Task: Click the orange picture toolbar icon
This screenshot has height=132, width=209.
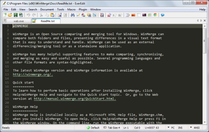Action: point(133,15)
